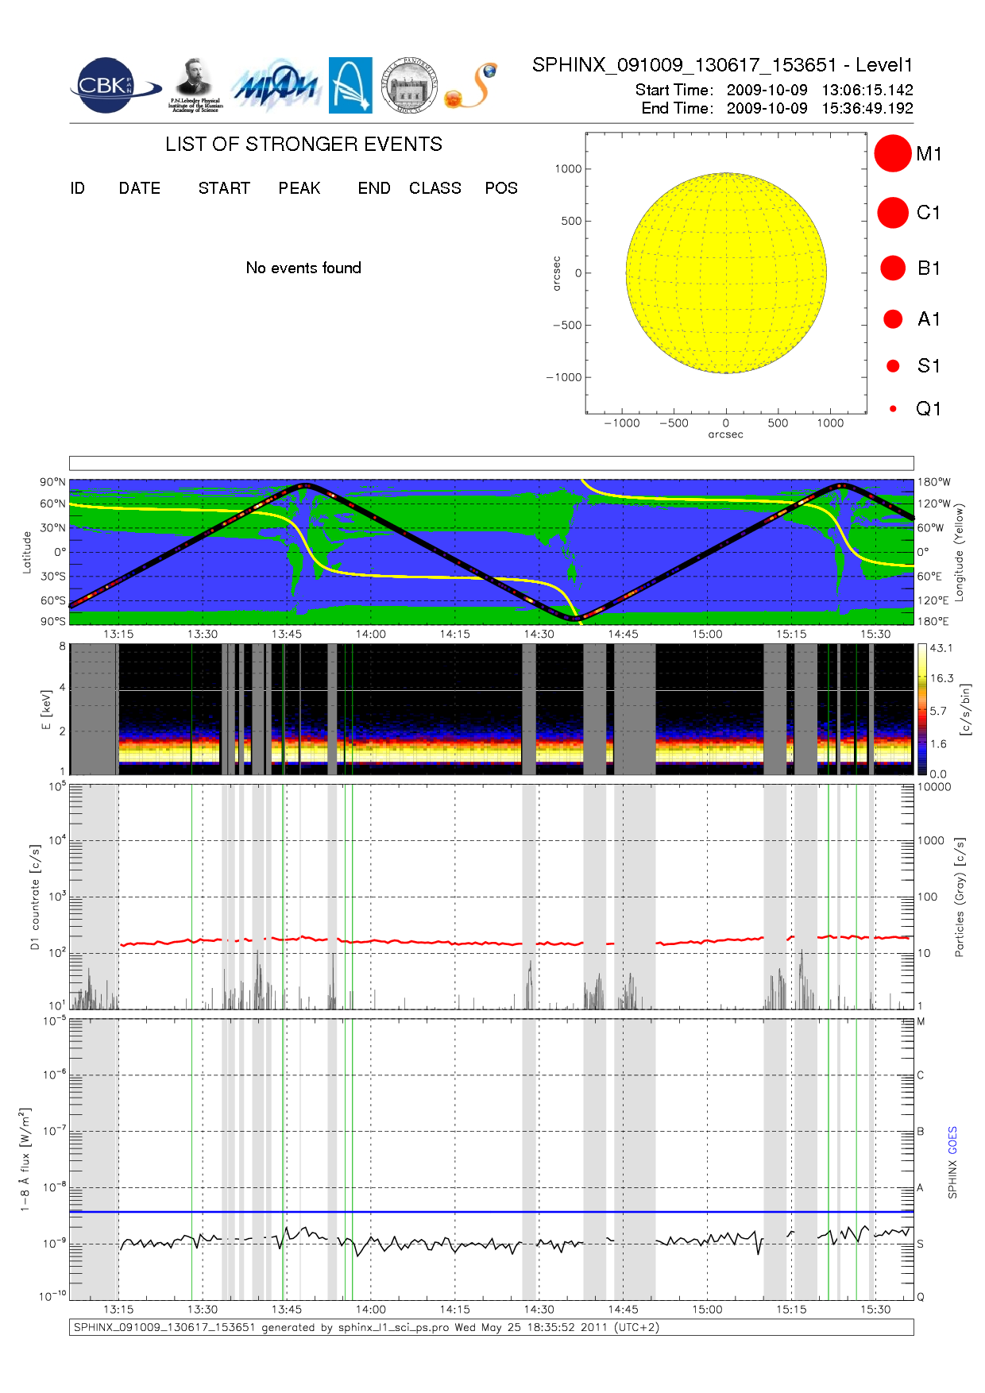Click the SPHINX_091009_130617_153651 - Level1 title
Viewport: 985px width, 1393px height.
[723, 65]
